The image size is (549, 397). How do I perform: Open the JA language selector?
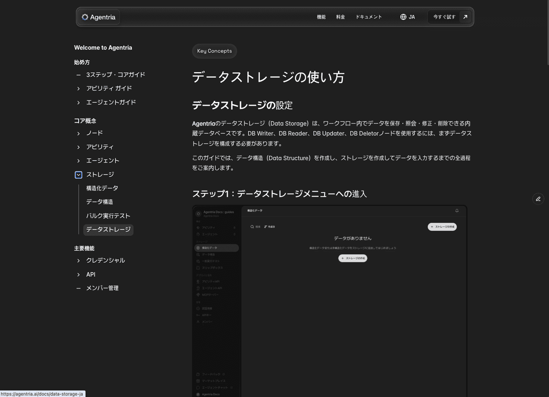coord(408,17)
